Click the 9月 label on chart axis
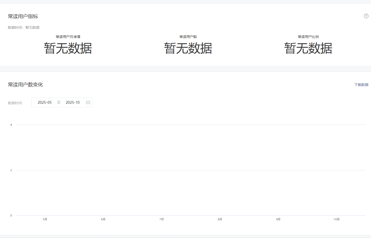 (278, 219)
